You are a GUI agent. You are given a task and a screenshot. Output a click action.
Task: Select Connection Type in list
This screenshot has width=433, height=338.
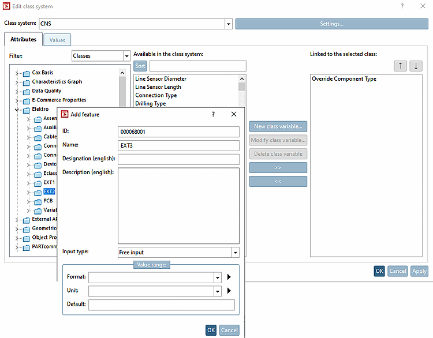[x=156, y=96]
